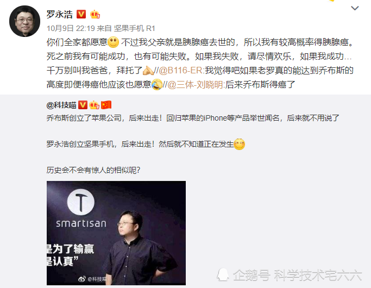This screenshot has width=371, height=288.
Task: Click the orange V verified badge beside 罗永浩
Action: pos(81,14)
